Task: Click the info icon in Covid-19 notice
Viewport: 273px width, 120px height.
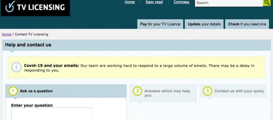Action: point(16,67)
